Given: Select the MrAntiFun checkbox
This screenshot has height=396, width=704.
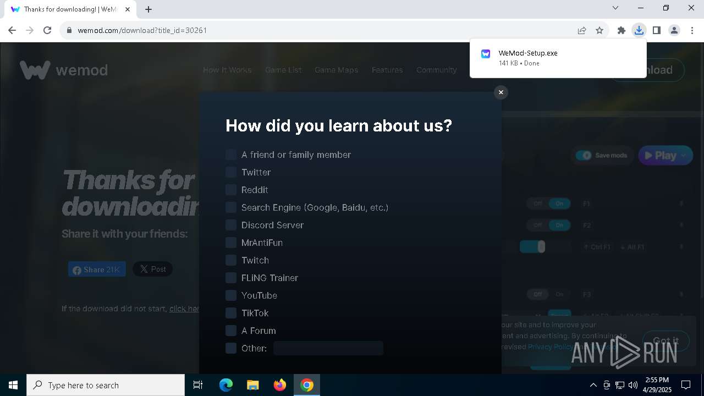Looking at the screenshot, I should tap(231, 243).
